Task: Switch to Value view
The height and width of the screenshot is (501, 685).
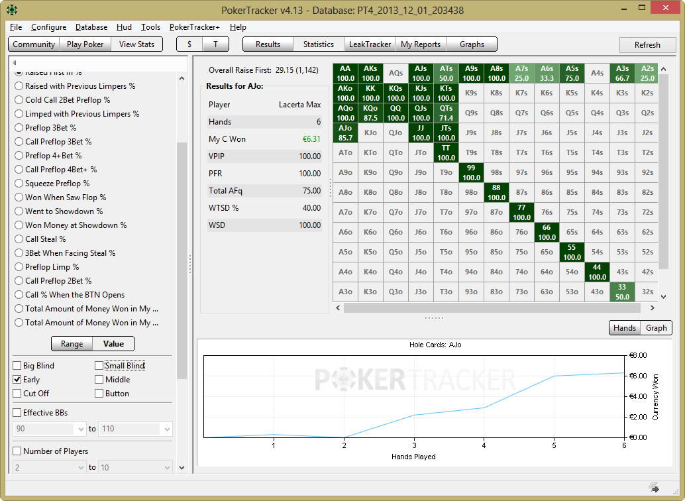Action: [x=113, y=344]
